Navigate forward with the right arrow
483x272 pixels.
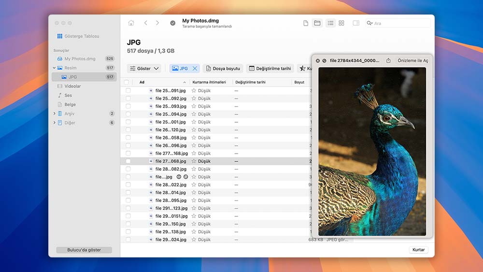pyautogui.click(x=157, y=23)
